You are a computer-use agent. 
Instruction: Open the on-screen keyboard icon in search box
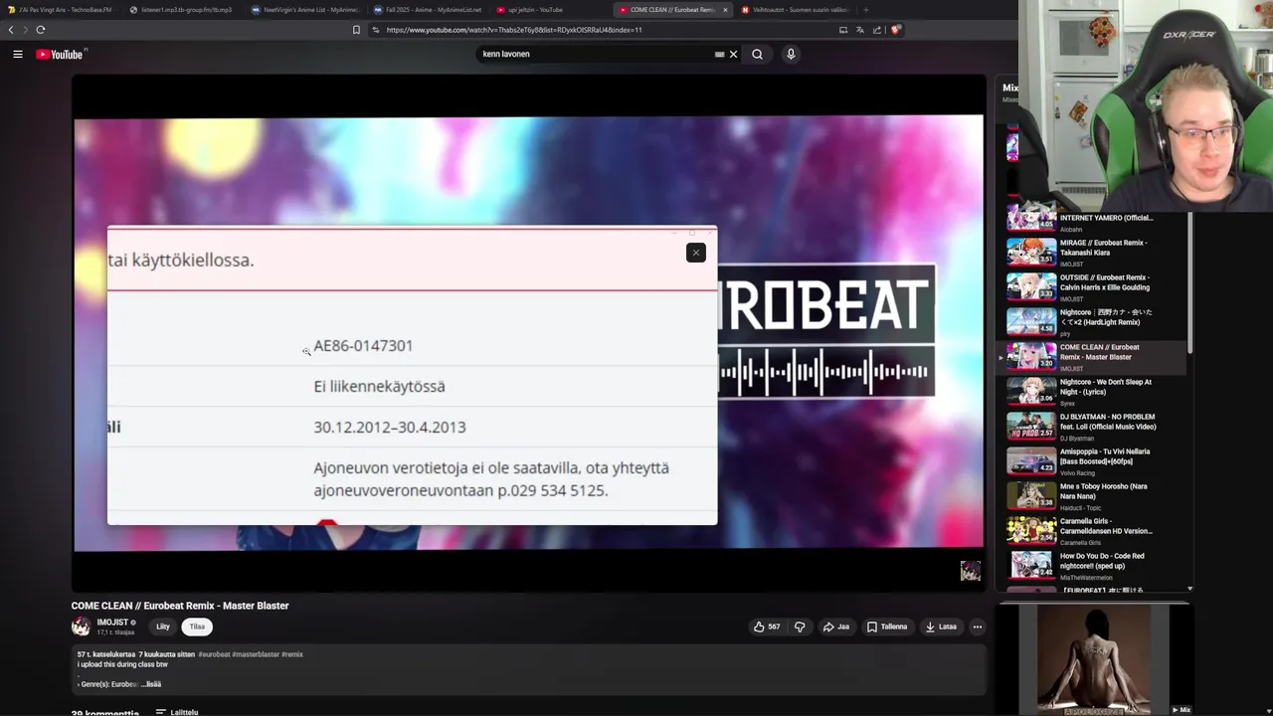click(x=719, y=55)
